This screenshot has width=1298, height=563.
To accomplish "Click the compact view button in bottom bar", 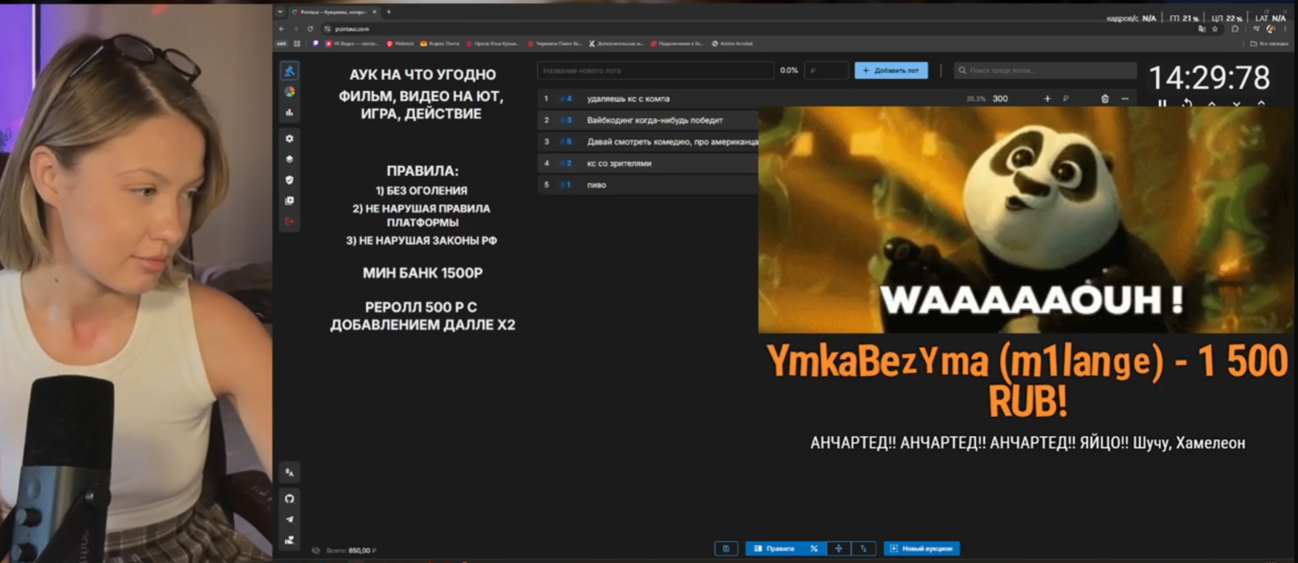I will point(726,548).
